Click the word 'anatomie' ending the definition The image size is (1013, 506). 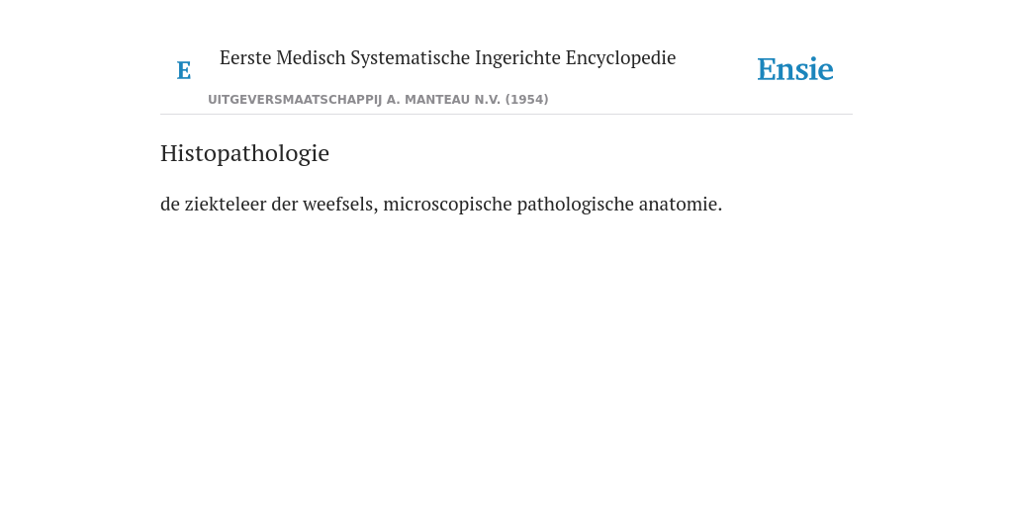681,204
